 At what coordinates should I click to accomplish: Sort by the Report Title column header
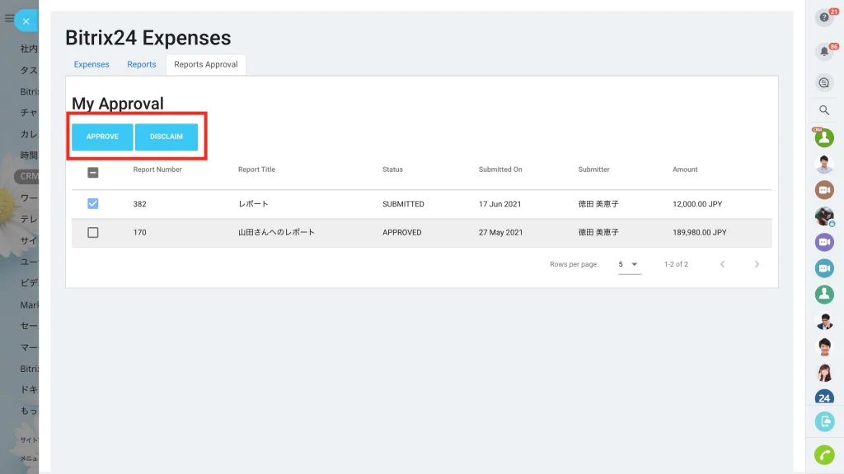click(256, 170)
